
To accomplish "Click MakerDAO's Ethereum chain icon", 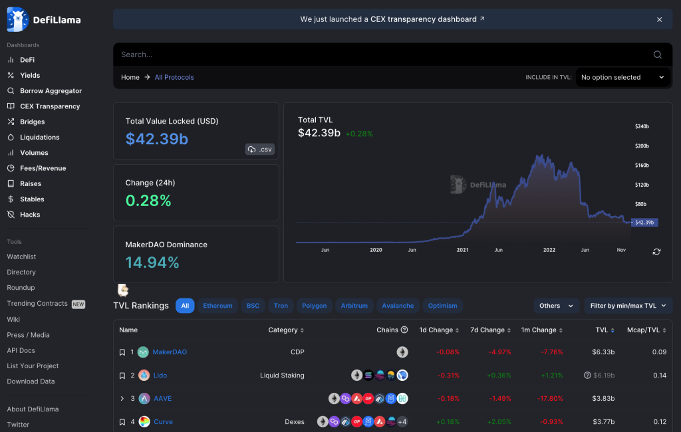I will (x=402, y=352).
